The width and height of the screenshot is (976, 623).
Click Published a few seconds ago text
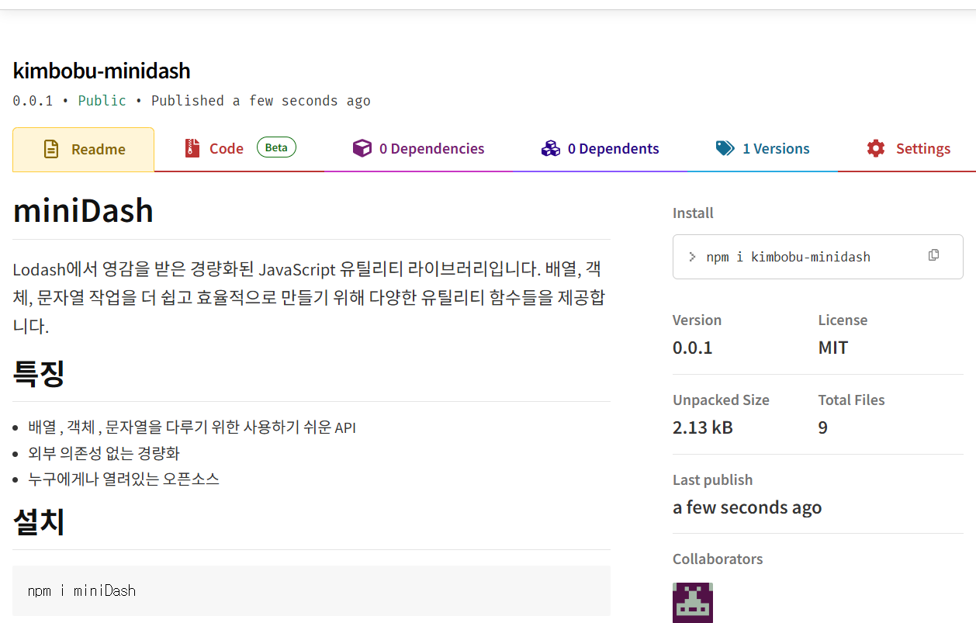pos(261,101)
